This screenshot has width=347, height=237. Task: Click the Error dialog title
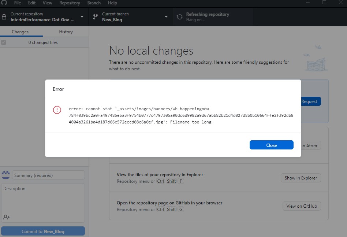click(59, 89)
